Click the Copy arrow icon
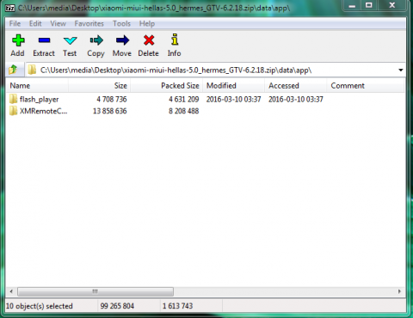 coord(96,40)
